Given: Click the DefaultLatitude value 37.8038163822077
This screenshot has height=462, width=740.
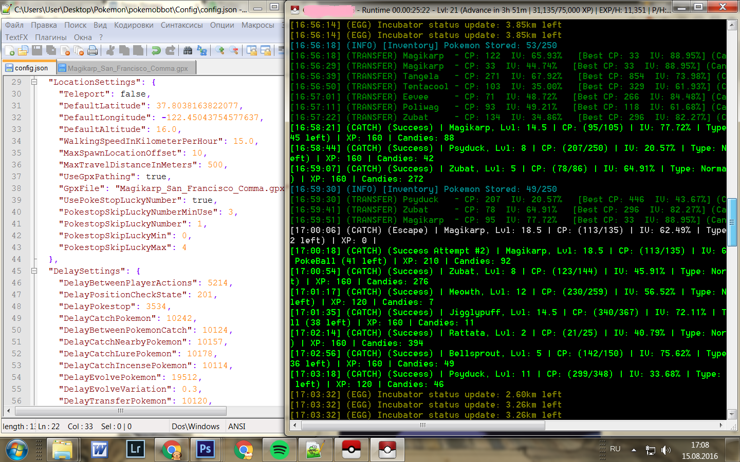Looking at the screenshot, I should click(x=197, y=106).
